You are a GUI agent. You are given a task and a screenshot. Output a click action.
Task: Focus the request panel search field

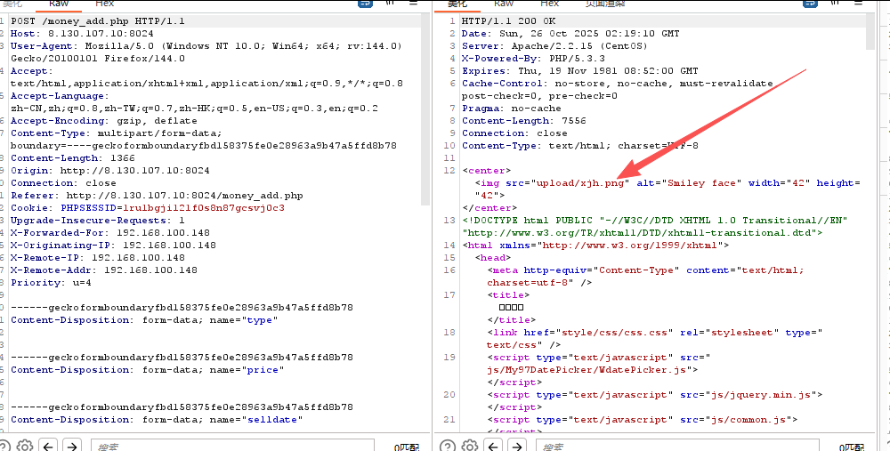point(232,446)
